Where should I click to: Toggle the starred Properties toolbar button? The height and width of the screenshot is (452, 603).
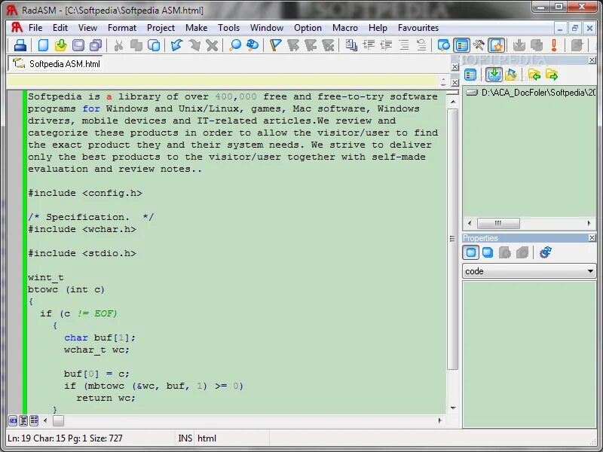click(497, 45)
